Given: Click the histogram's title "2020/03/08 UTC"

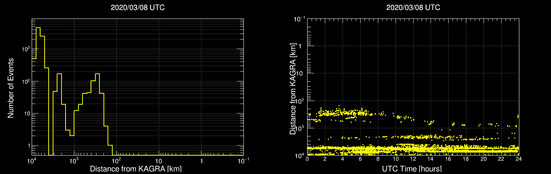Looking at the screenshot, I should click(x=138, y=8).
